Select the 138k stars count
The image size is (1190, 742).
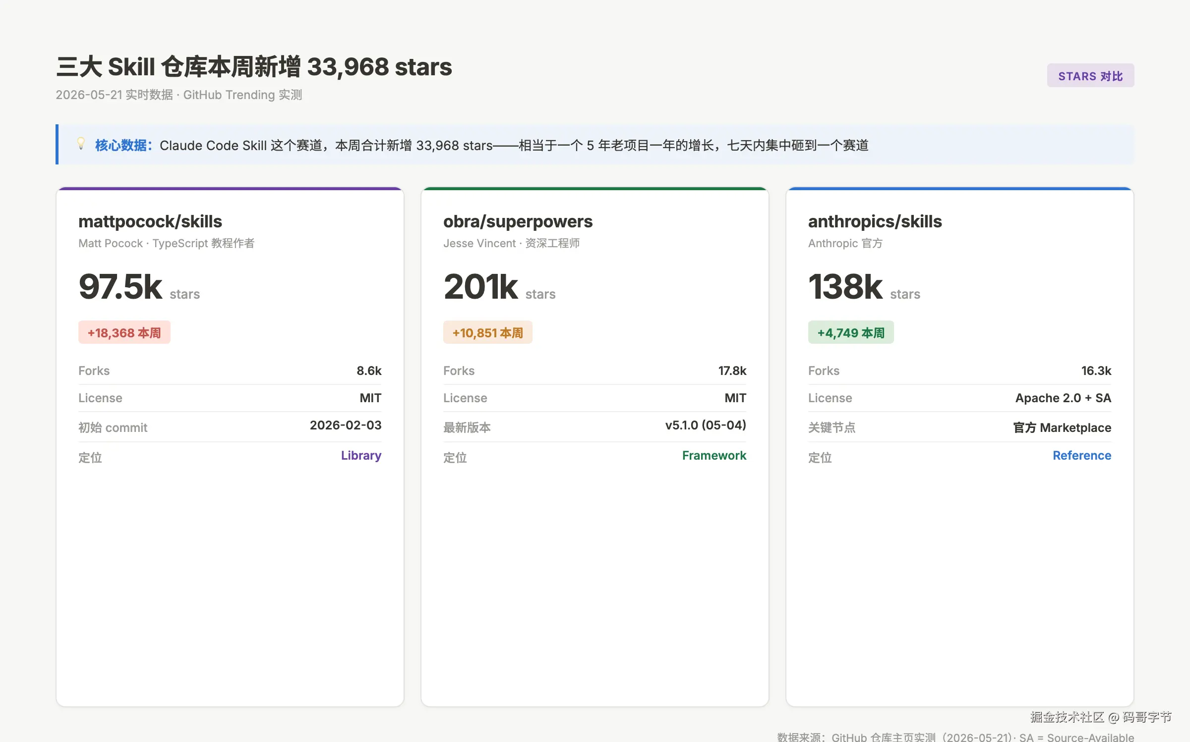845,286
